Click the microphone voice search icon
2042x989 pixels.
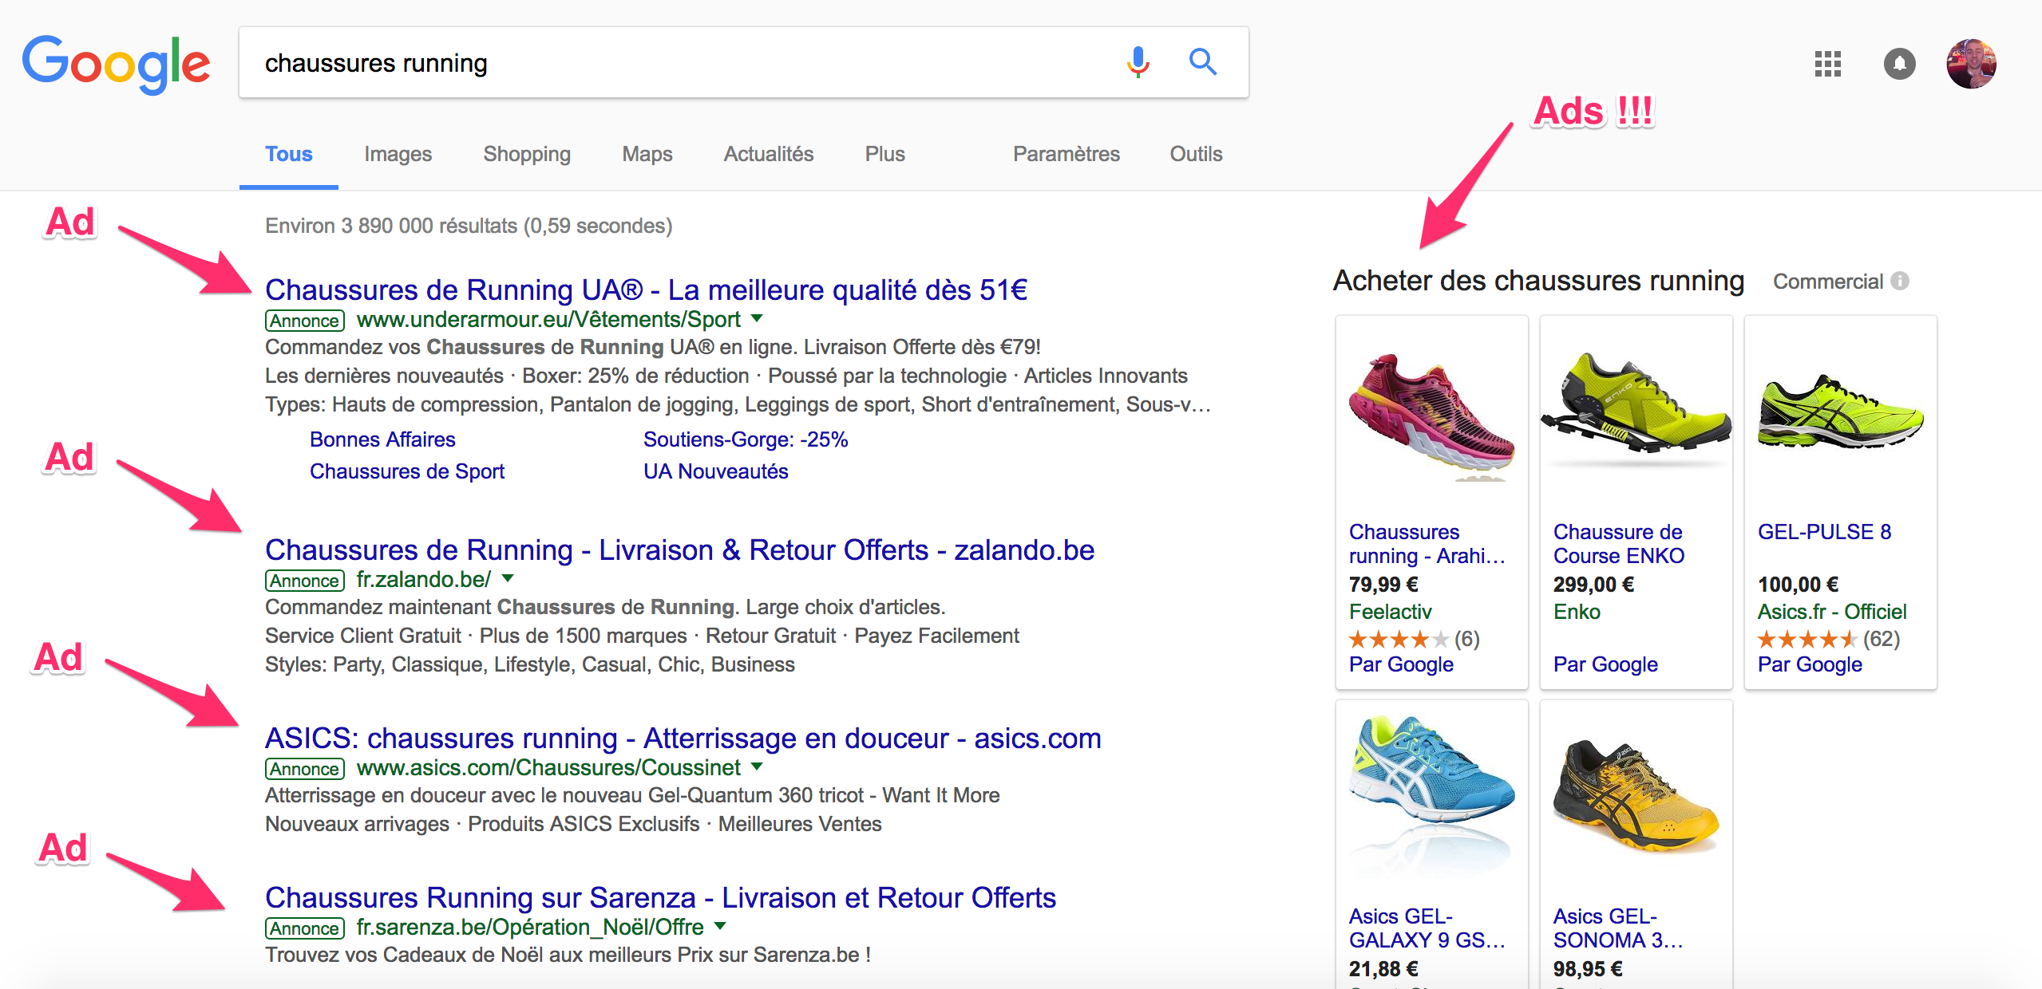(x=1138, y=62)
